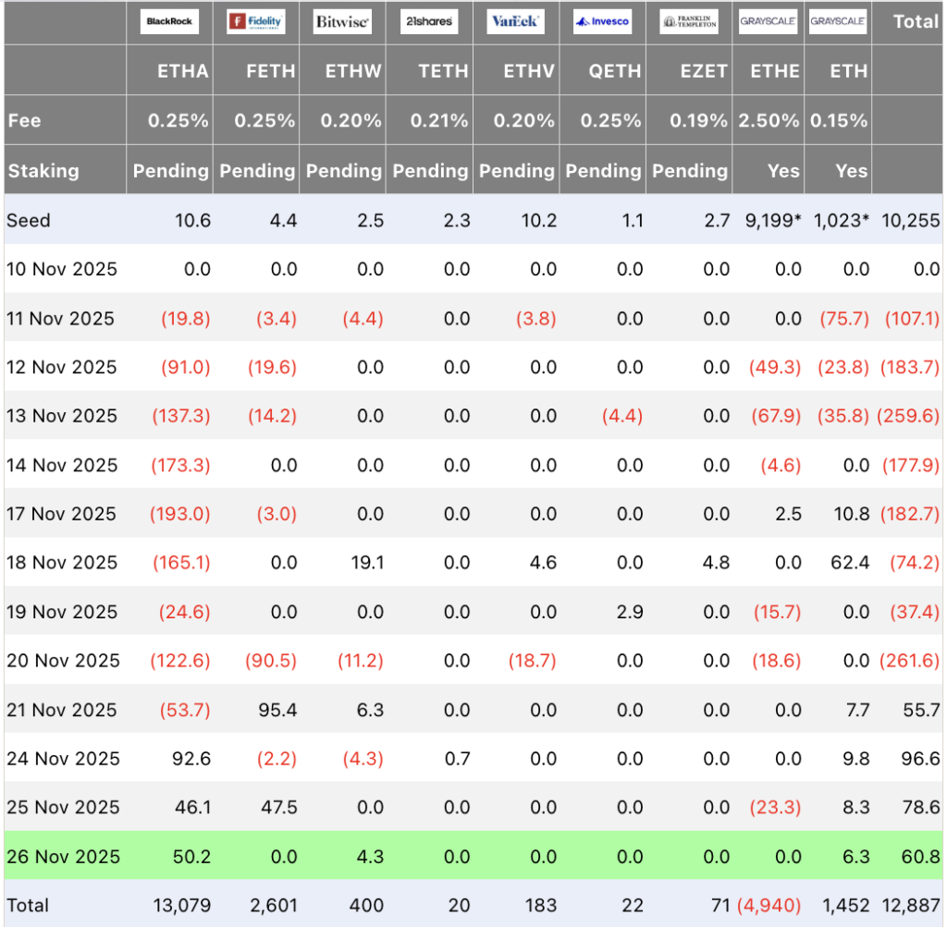Image resolution: width=947 pixels, height=927 pixels.
Task: Click the Total column header at top right
Action: pyautogui.click(x=916, y=21)
